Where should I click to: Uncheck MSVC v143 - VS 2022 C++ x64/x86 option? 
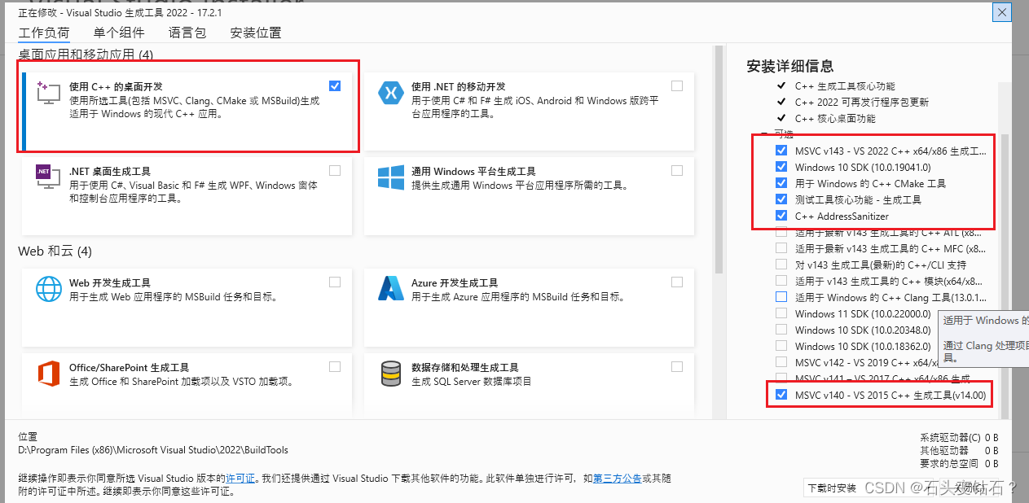(781, 151)
